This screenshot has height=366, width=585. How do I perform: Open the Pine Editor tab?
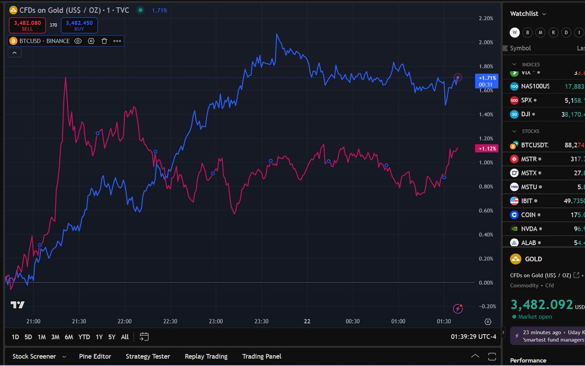point(95,356)
